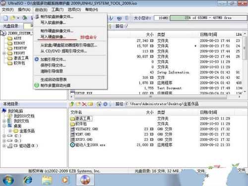Click the green up-arrow icon in local toolbar
This screenshot has height=186, width=248.
(x=72, y=104)
